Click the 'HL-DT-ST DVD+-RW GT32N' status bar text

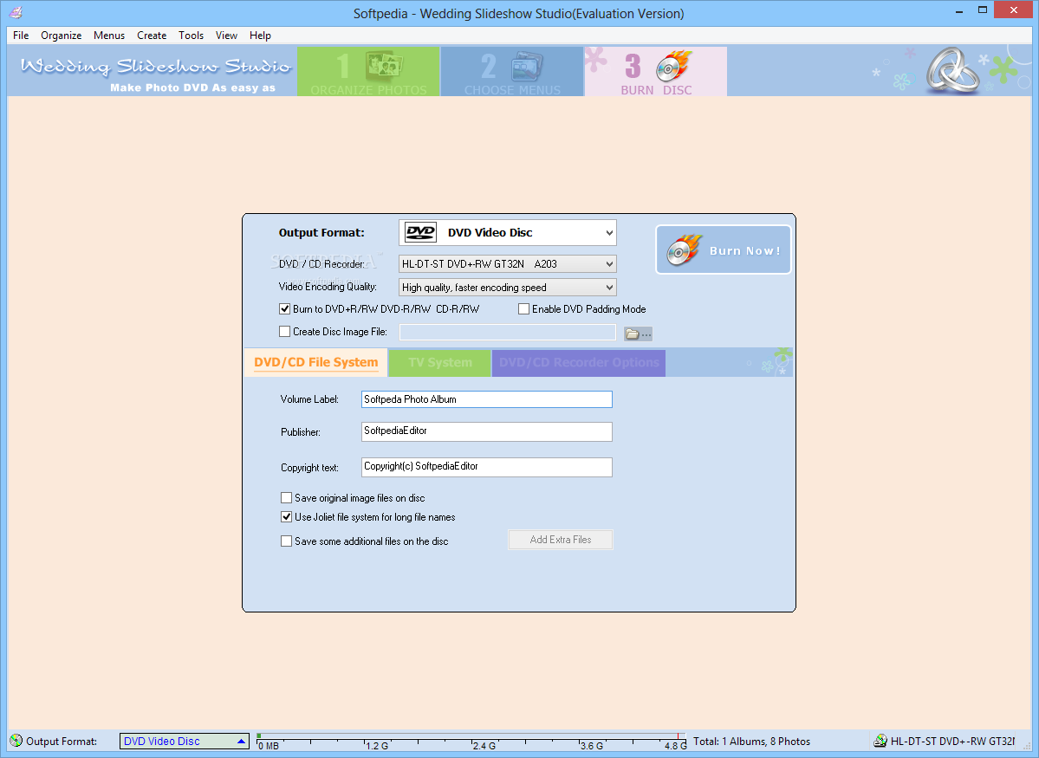click(952, 741)
